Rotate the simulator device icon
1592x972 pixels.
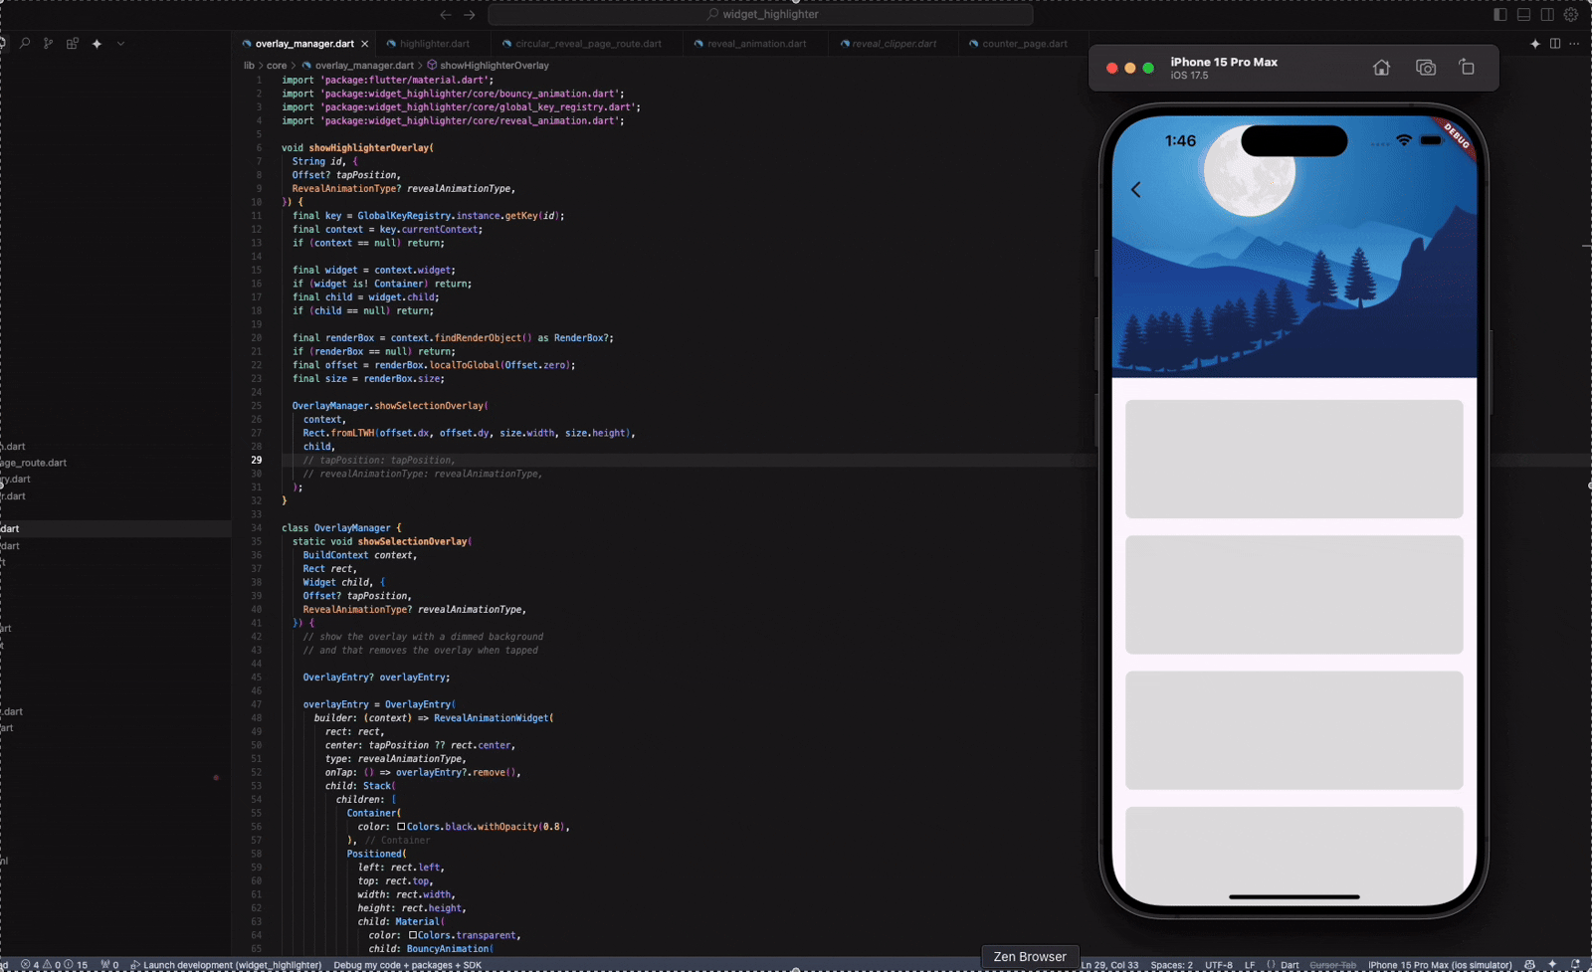[1467, 68]
